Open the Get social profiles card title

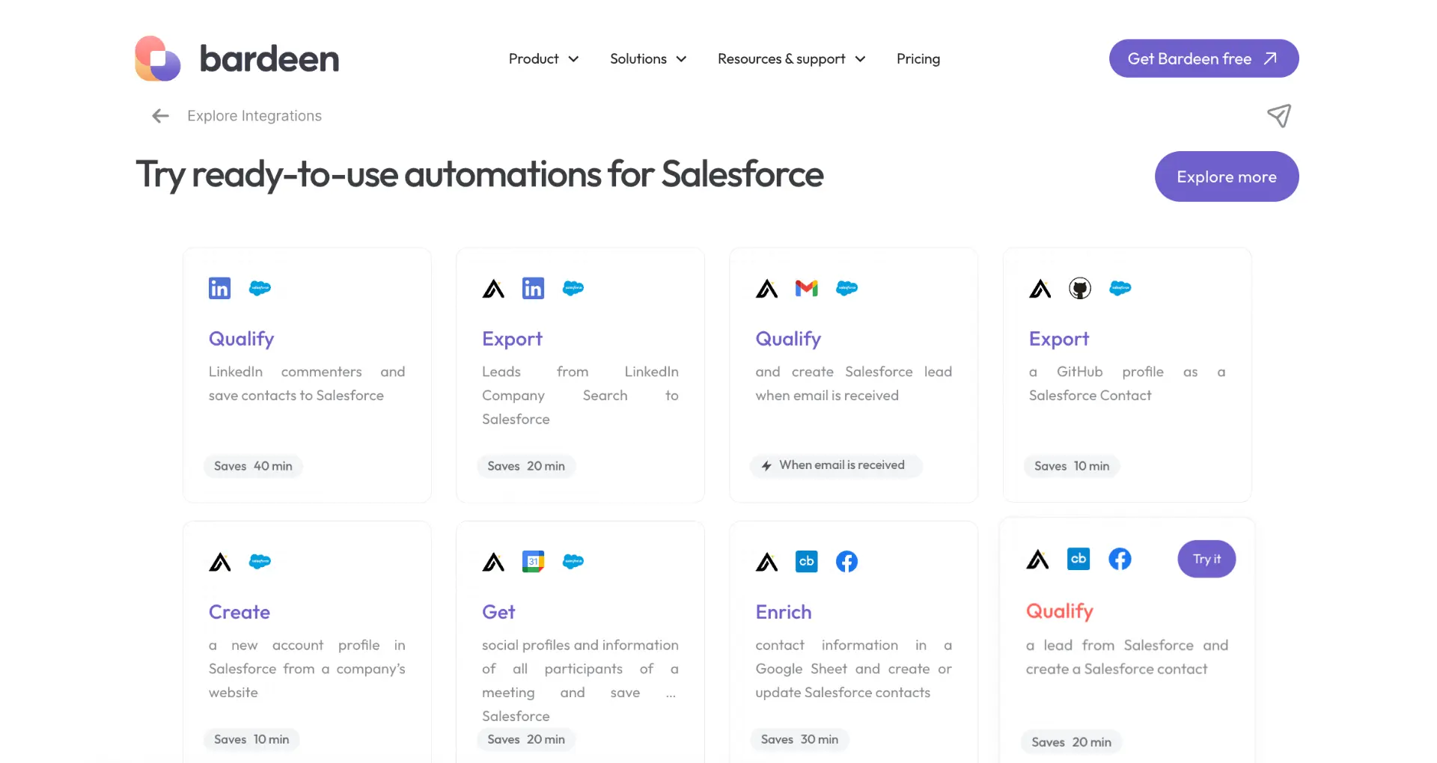498,612
